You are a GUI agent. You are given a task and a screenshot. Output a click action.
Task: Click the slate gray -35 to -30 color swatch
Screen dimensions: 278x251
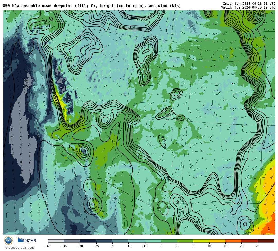click(x=72, y=241)
